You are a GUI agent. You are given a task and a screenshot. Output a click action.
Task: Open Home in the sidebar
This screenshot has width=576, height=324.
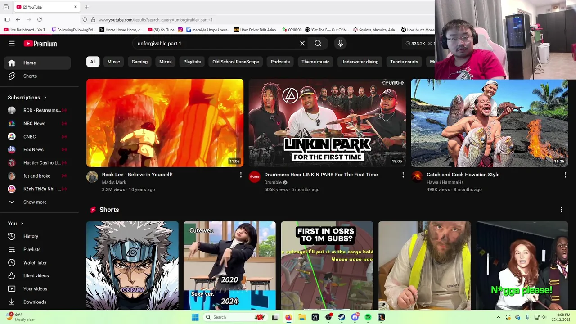37,63
